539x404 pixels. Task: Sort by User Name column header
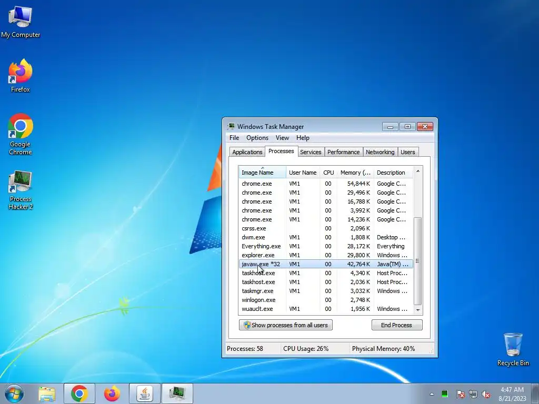(x=303, y=173)
